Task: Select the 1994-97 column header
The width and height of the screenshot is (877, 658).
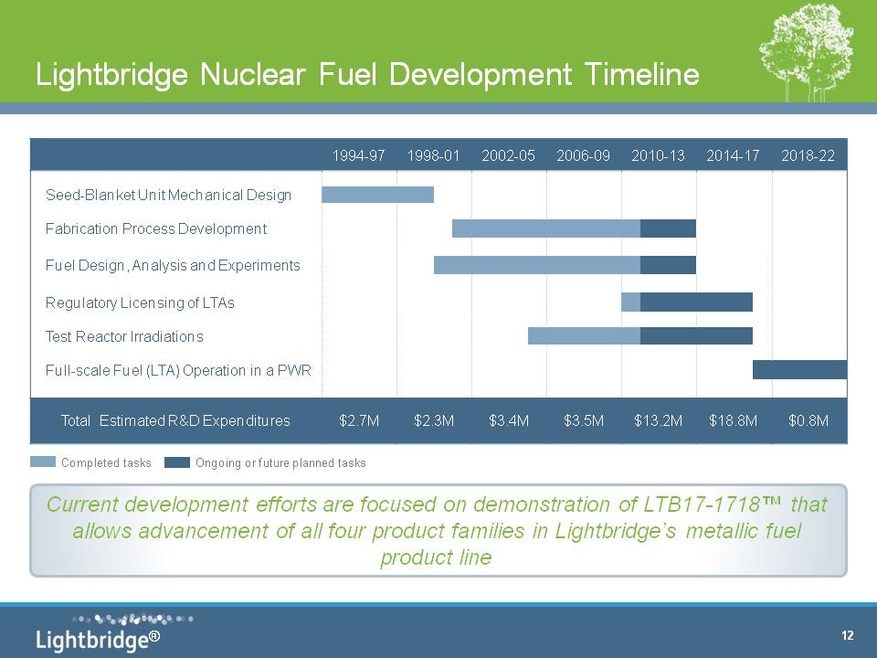Action: (x=359, y=155)
